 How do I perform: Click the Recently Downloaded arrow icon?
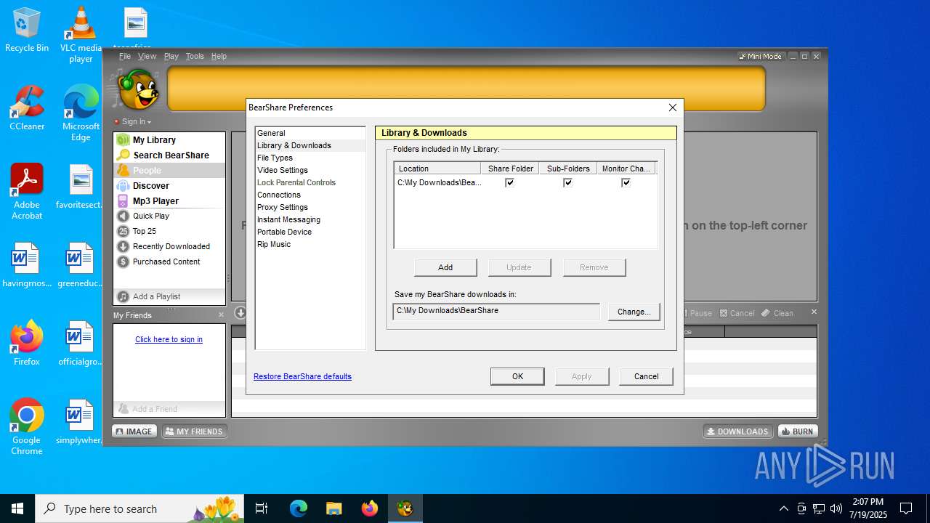pos(123,246)
